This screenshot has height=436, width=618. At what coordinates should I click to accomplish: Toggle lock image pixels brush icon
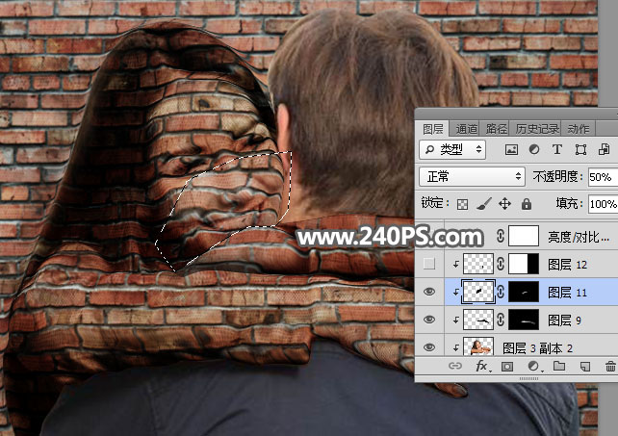484,203
